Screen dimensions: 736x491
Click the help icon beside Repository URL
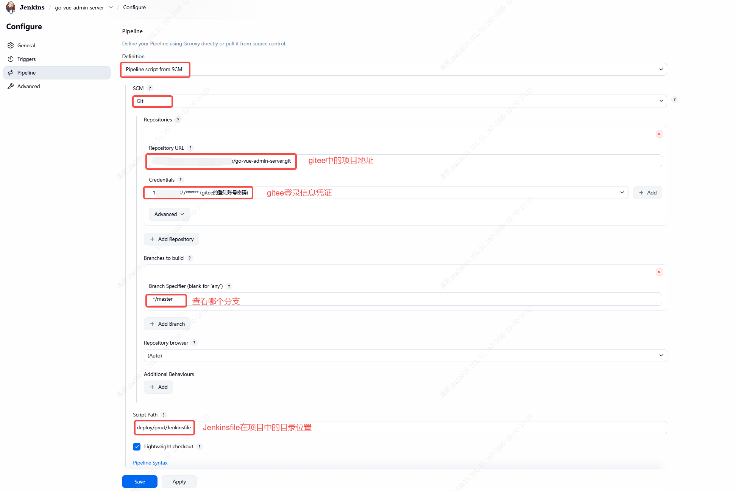point(190,148)
